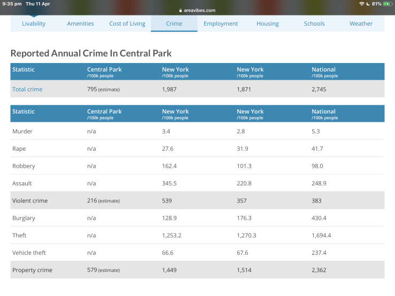Viewport: 395px width, 296px height.
Task: Tap the battery icon in status bar
Action: [x=387, y=4]
